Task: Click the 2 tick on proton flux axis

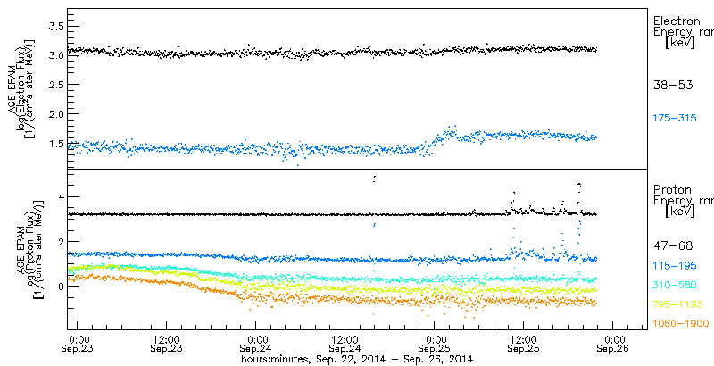Action: 60,242
